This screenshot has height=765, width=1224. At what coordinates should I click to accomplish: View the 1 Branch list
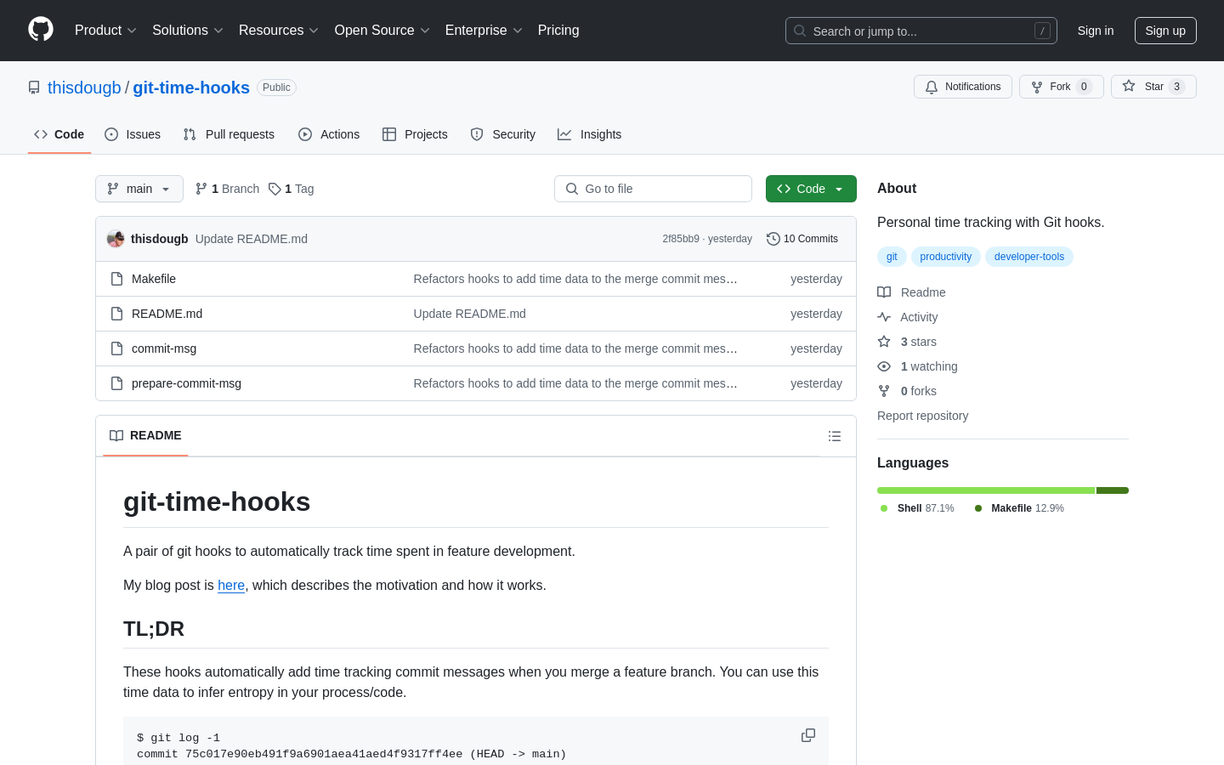227,189
